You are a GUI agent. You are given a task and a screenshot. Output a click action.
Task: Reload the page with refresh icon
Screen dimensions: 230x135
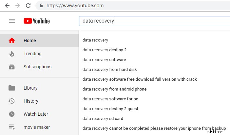coord(28,6)
